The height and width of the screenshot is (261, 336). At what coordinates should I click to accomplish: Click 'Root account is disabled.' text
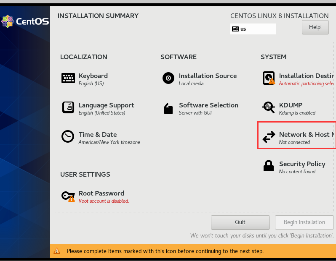coord(104,201)
